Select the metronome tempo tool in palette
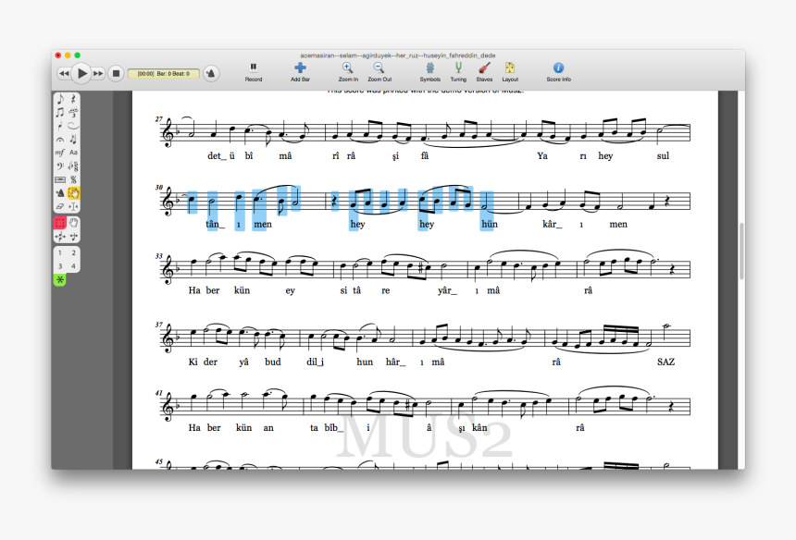This screenshot has height=540, width=796. click(60, 192)
